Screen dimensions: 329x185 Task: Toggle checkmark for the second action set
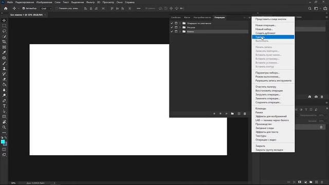pyautogui.click(x=172, y=27)
